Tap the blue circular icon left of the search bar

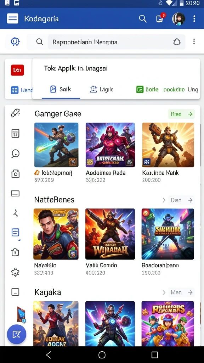pyautogui.click(x=16, y=42)
